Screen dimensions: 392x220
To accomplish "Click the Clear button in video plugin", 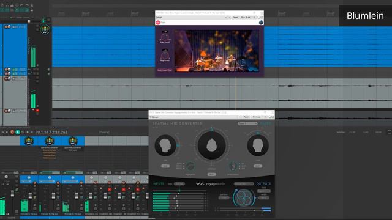I will pyautogui.click(x=170, y=70).
